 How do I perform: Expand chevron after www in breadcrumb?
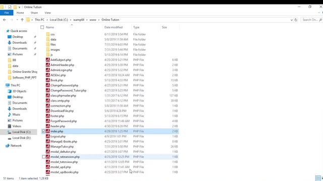(x=99, y=20)
